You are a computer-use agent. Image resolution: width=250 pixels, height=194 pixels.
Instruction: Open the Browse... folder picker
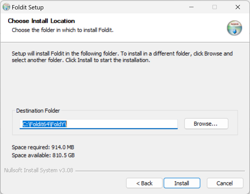pos(206,124)
